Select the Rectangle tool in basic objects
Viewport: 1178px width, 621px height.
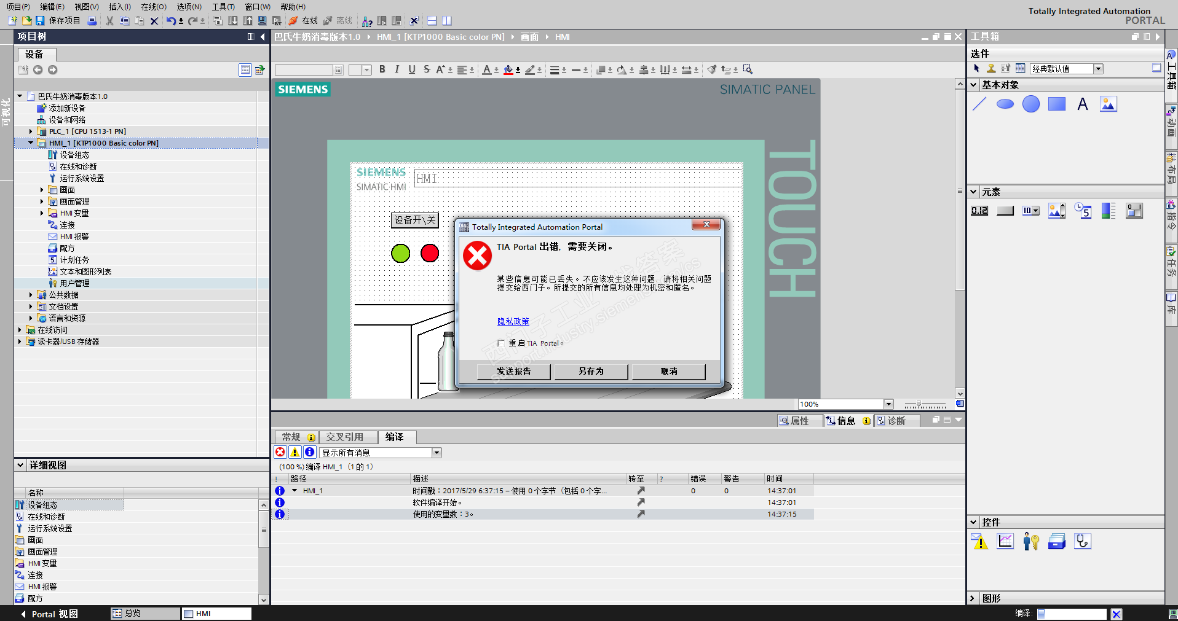pos(1057,104)
